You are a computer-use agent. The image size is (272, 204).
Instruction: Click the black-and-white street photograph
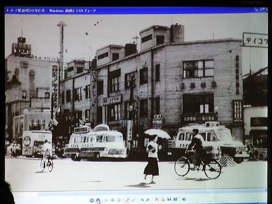[136, 102]
